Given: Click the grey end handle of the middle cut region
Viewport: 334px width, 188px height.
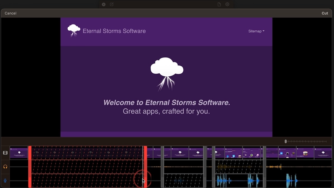Looking at the screenshot, I should 205,167.
